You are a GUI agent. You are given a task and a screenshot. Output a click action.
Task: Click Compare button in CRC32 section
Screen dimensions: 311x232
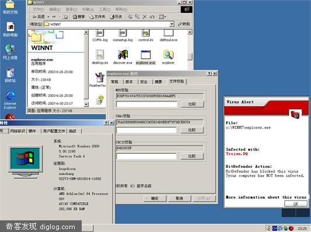192,156
